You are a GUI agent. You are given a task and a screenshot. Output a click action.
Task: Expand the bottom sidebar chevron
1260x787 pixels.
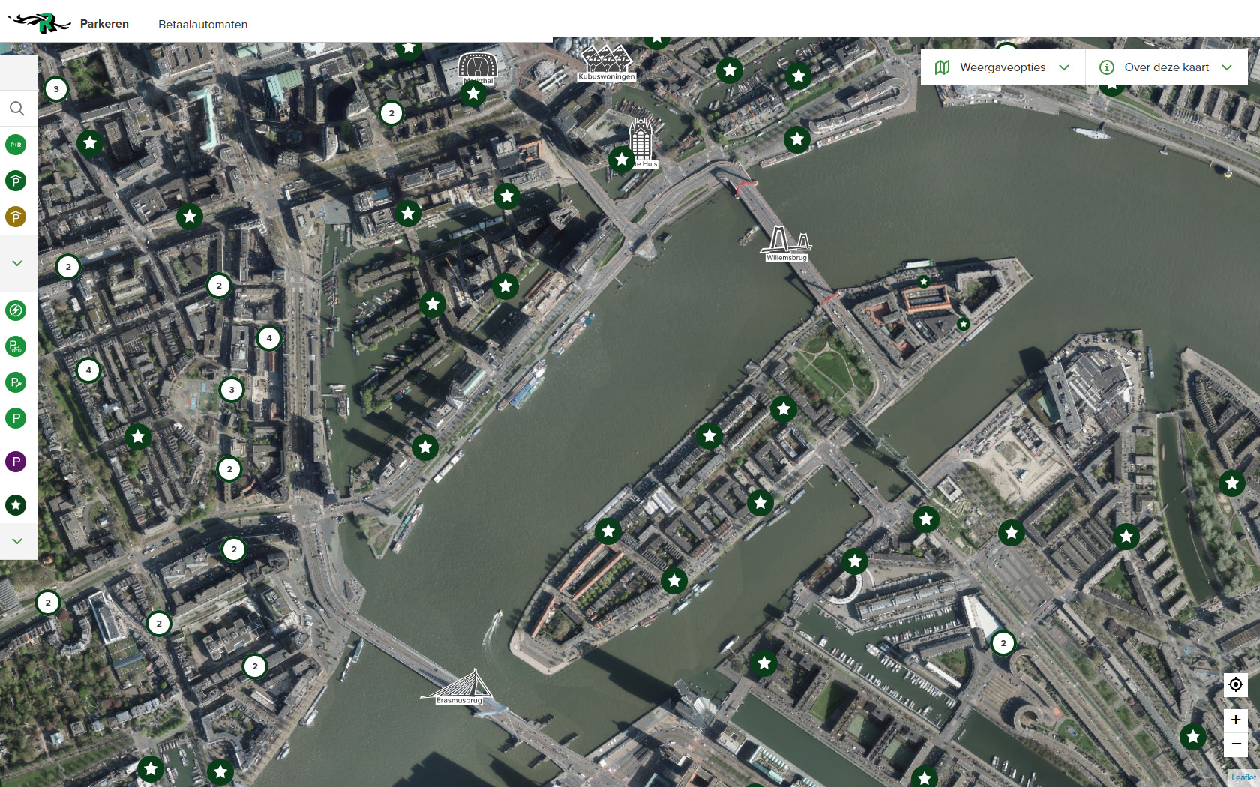(x=16, y=541)
